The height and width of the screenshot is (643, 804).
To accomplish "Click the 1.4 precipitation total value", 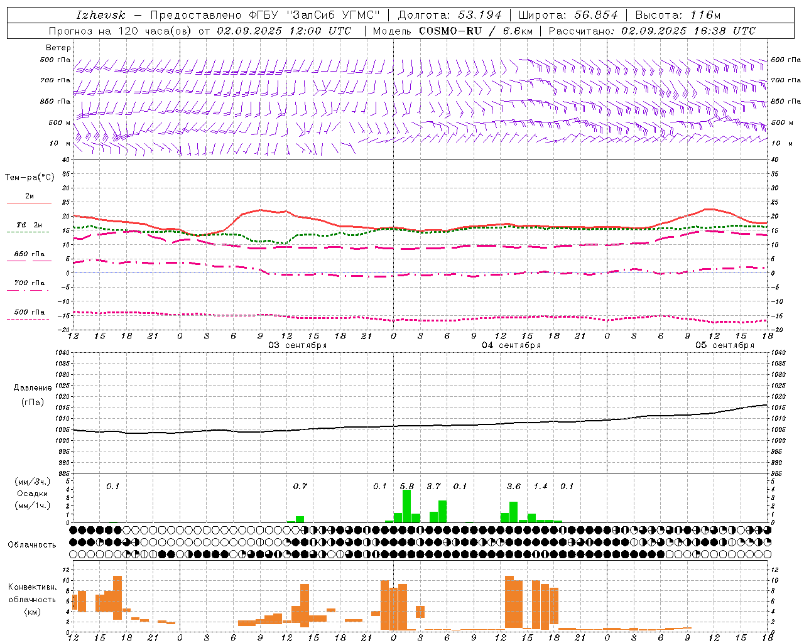I will [x=540, y=486].
